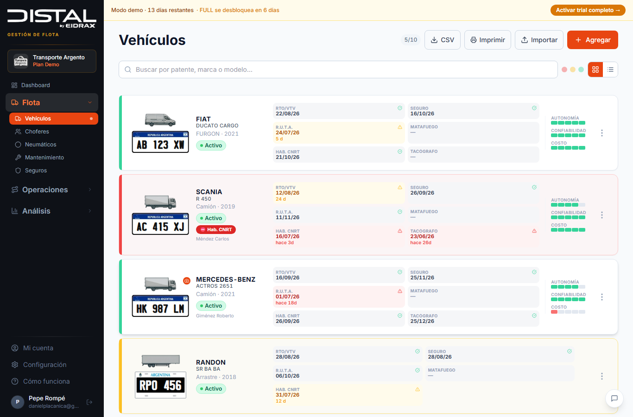Add a vehicle with Agregar button
Image resolution: width=633 pixels, height=417 pixels.
(x=593, y=40)
